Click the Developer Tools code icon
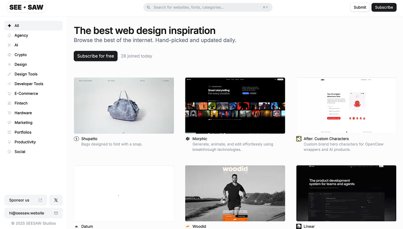Viewport: 403px width, 229px height. pos(10,84)
